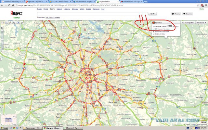The image size is (208, 130).
Task: Click the no-entry sign in central Moscow
Action: click(86, 78)
